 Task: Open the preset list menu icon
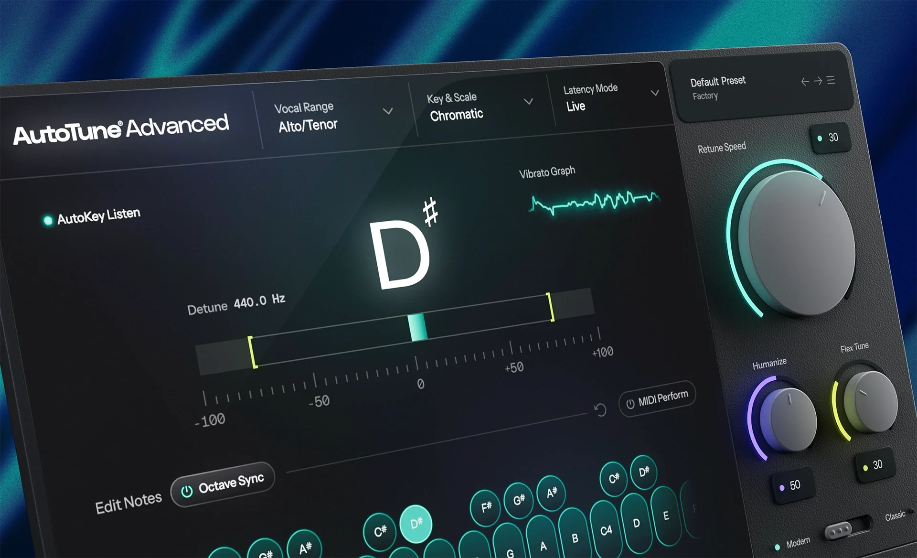tap(831, 80)
